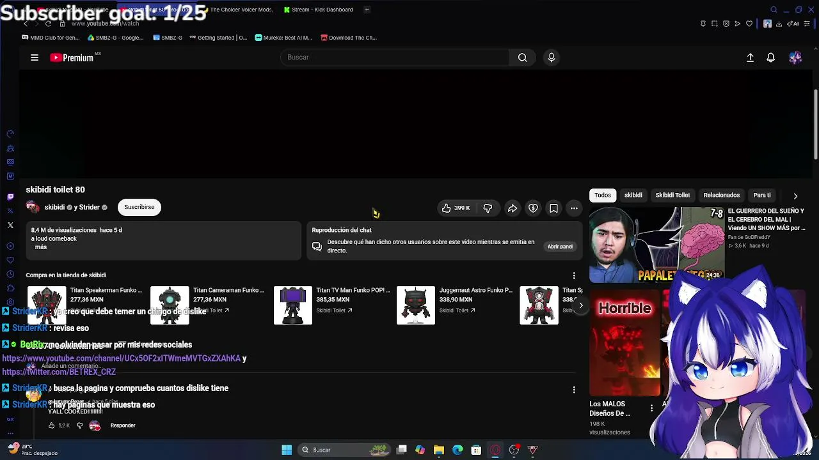The height and width of the screenshot is (460, 819).
Task: Select the Relacionados filter chip
Action: click(x=722, y=195)
